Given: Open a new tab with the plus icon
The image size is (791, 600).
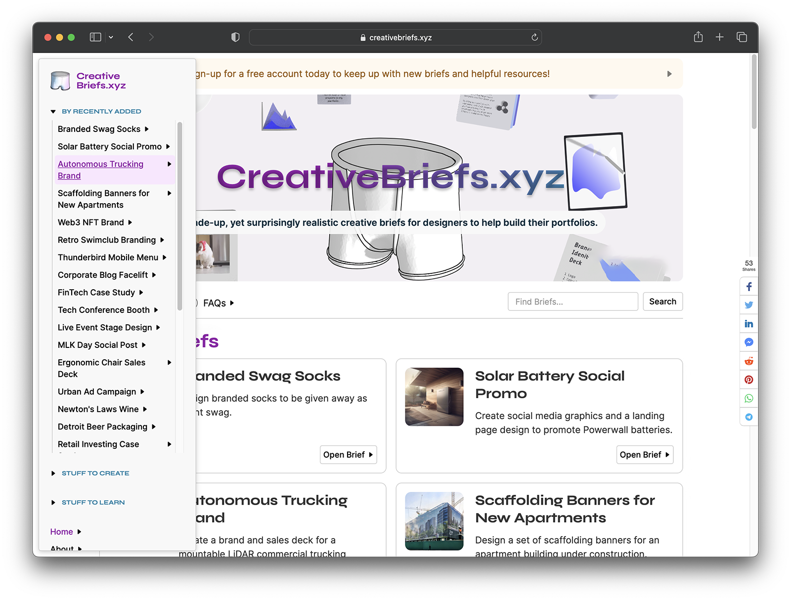Looking at the screenshot, I should click(720, 37).
